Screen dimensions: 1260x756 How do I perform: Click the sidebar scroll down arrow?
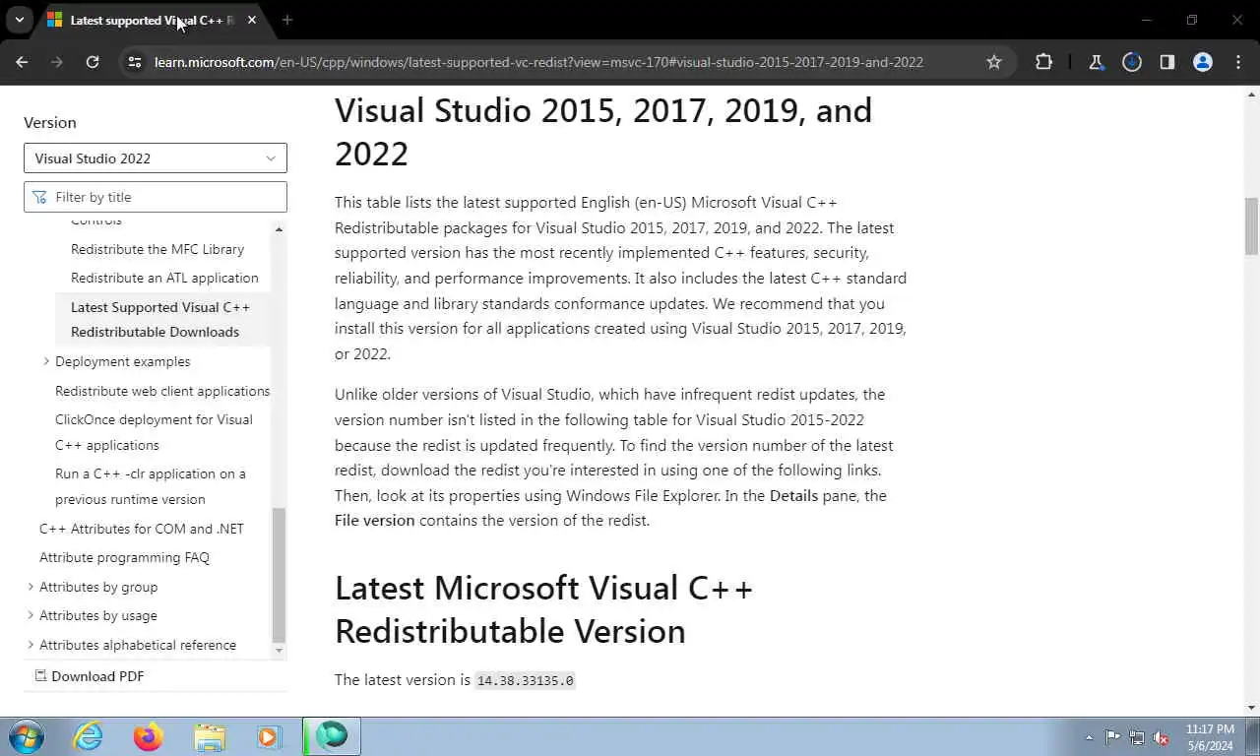pyautogui.click(x=279, y=651)
